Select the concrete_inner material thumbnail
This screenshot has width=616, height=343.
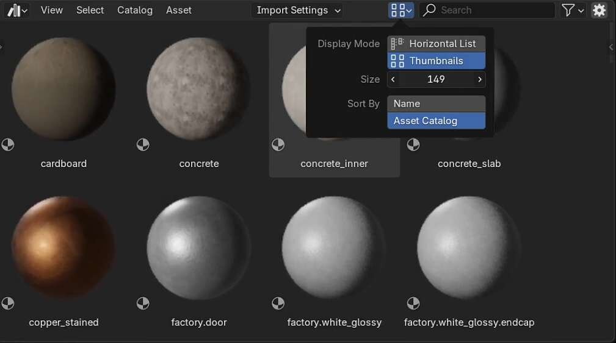point(294,90)
